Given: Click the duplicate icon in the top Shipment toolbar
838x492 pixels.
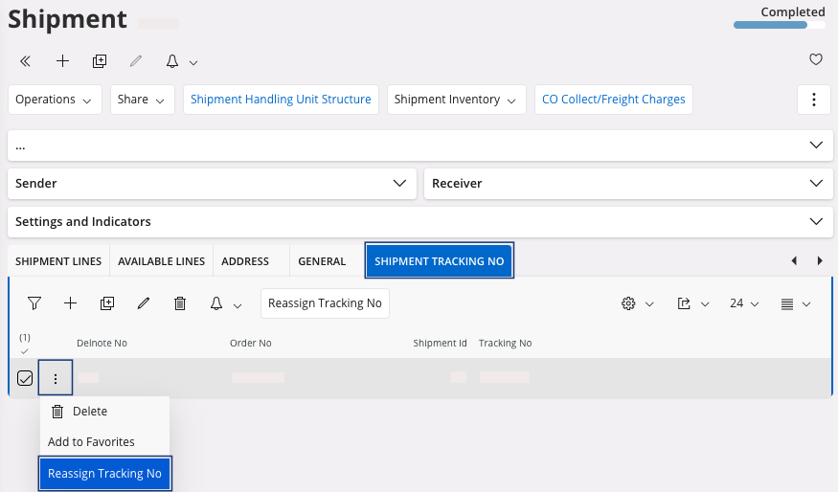Looking at the screenshot, I should click(x=100, y=61).
